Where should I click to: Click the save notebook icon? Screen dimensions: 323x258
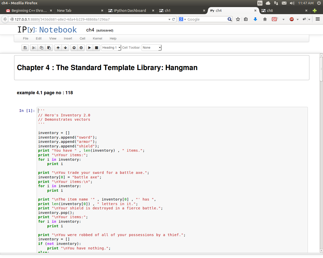tap(25, 48)
